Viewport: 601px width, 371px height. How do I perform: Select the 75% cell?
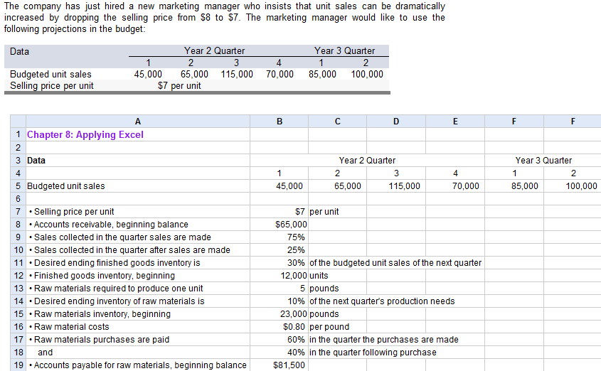click(x=279, y=237)
